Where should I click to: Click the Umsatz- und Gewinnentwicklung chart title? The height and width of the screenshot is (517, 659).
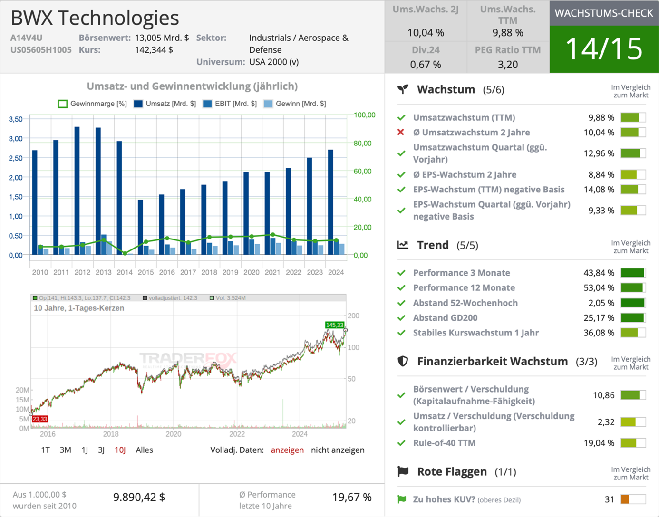coord(192,86)
